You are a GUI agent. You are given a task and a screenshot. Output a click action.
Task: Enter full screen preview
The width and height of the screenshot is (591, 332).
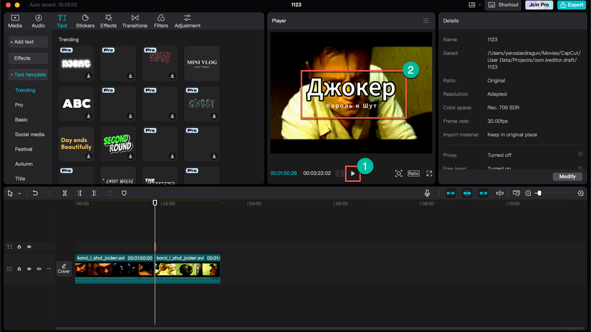[429, 174]
